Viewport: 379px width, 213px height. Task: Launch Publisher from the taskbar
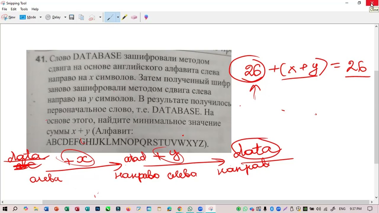(87, 209)
